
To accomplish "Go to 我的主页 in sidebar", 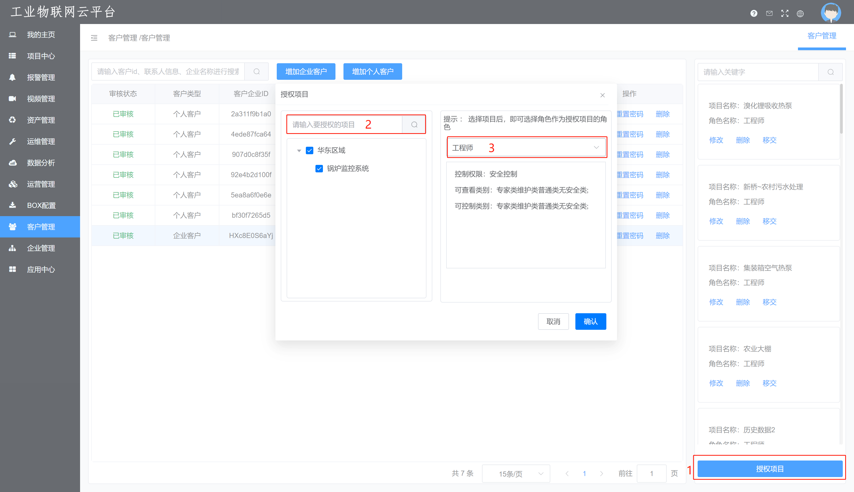I will click(x=40, y=35).
